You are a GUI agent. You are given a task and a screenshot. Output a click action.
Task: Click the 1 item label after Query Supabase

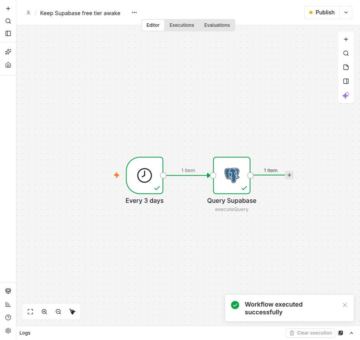coord(270,170)
